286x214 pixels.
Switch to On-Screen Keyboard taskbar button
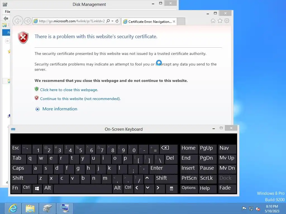65,208
